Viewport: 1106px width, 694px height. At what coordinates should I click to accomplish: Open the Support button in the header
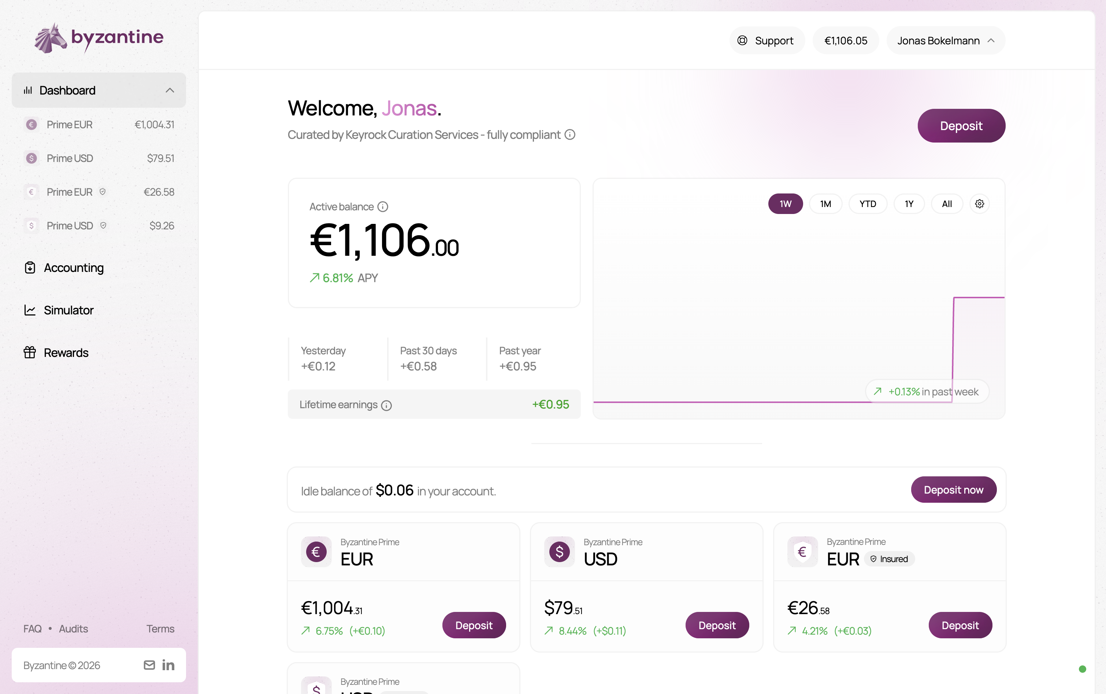[767, 41]
